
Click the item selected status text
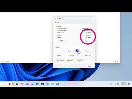click(x=5, y=62)
